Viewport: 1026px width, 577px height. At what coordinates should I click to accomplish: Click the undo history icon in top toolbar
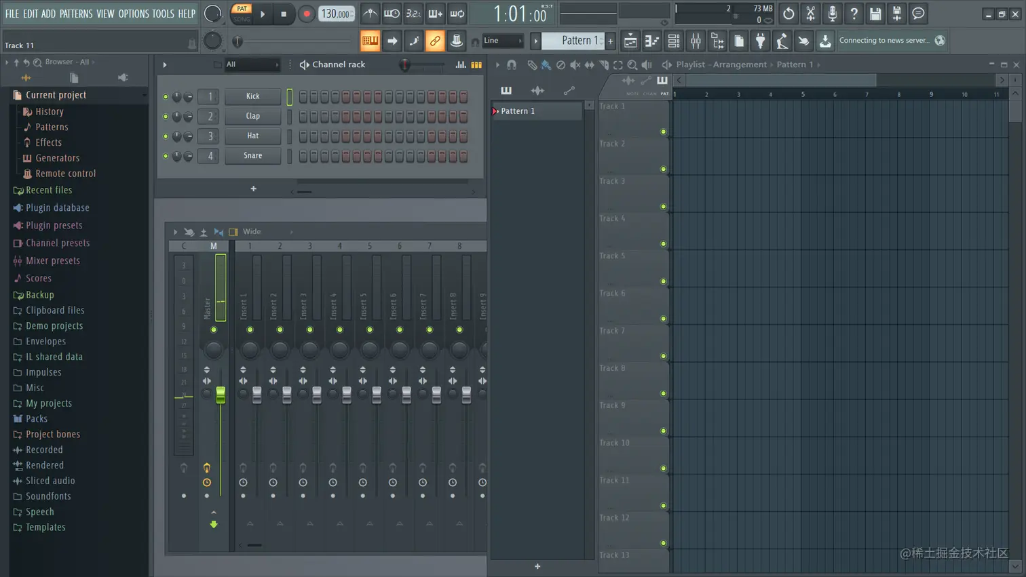click(x=788, y=14)
